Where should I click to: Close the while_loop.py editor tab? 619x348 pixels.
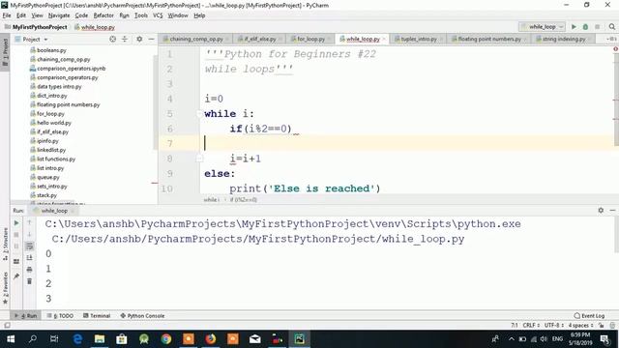(384, 39)
